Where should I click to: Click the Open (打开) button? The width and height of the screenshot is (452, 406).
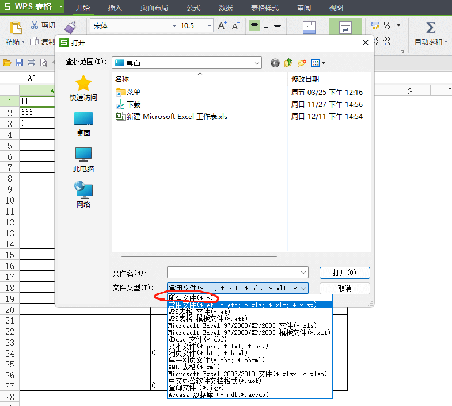tap(344, 273)
